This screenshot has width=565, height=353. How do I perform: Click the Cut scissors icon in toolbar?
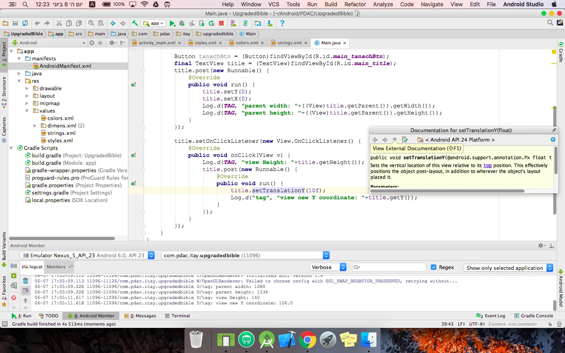[x=59, y=24]
